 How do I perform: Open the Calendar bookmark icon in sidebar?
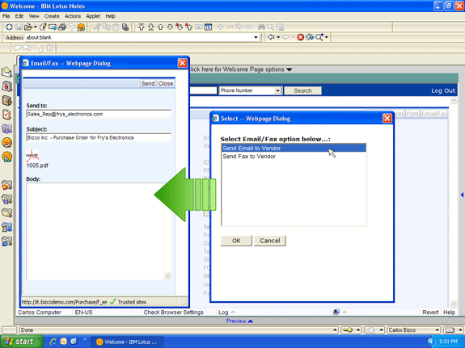coord(6,86)
